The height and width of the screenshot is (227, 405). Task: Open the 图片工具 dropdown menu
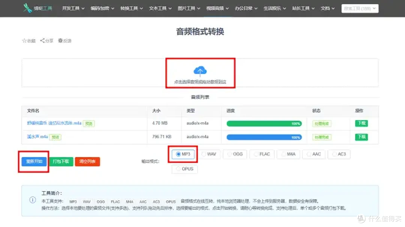pyautogui.click(x=189, y=8)
